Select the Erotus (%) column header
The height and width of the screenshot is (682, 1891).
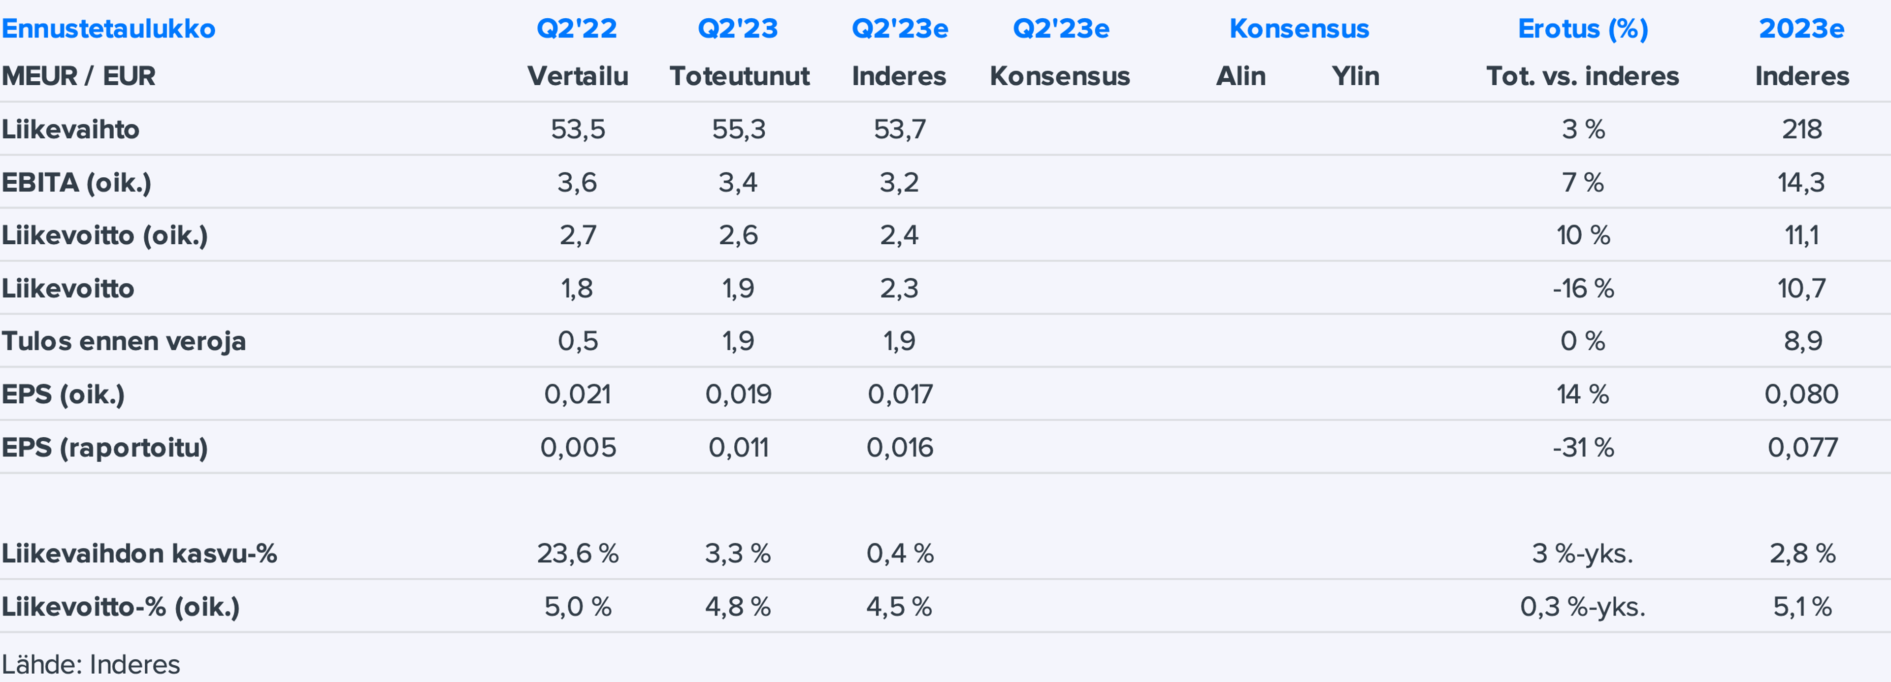click(1583, 29)
